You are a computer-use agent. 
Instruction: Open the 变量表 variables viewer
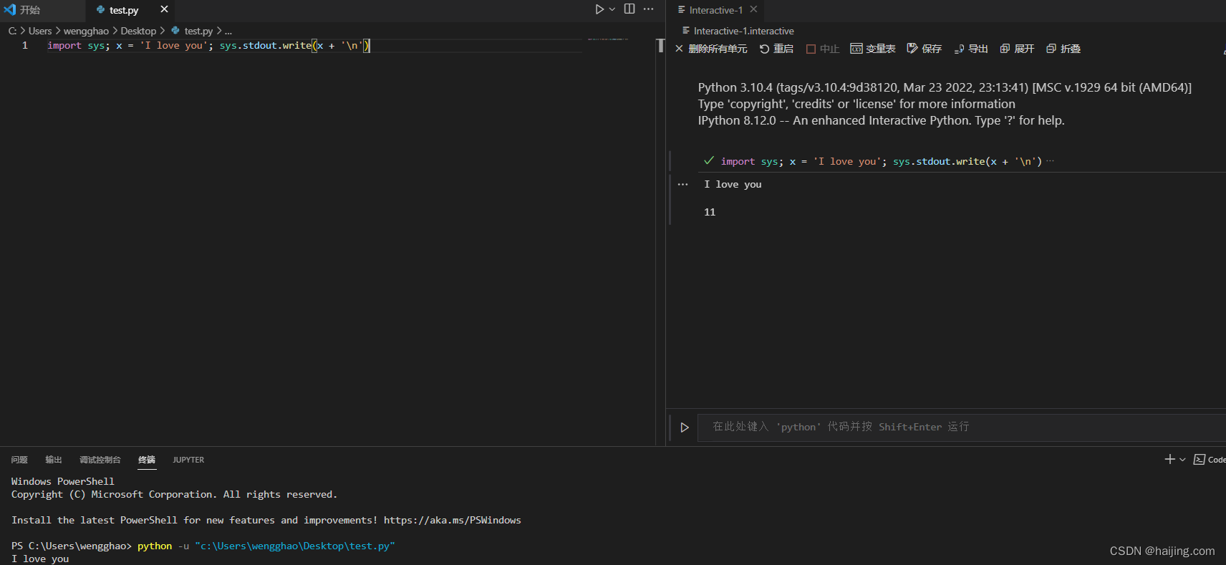point(873,49)
